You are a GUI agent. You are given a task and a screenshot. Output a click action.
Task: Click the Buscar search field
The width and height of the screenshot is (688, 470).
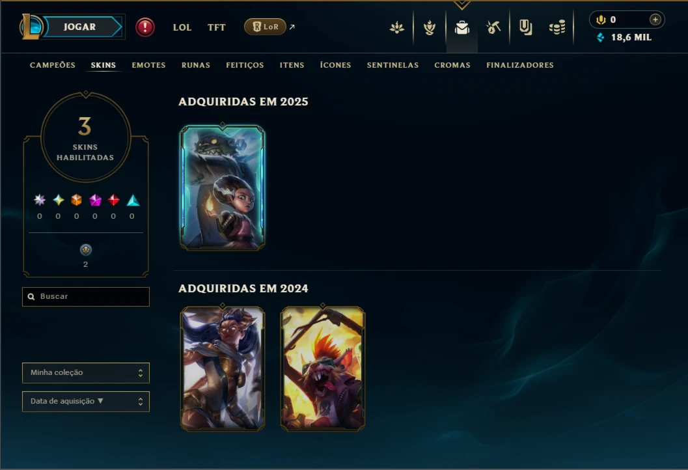coord(85,297)
